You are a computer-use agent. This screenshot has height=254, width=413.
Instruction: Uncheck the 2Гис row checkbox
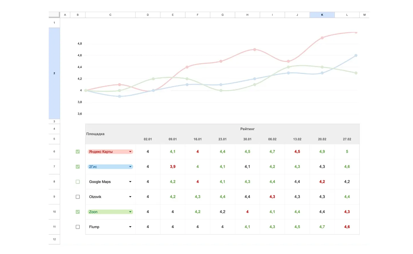(78, 167)
